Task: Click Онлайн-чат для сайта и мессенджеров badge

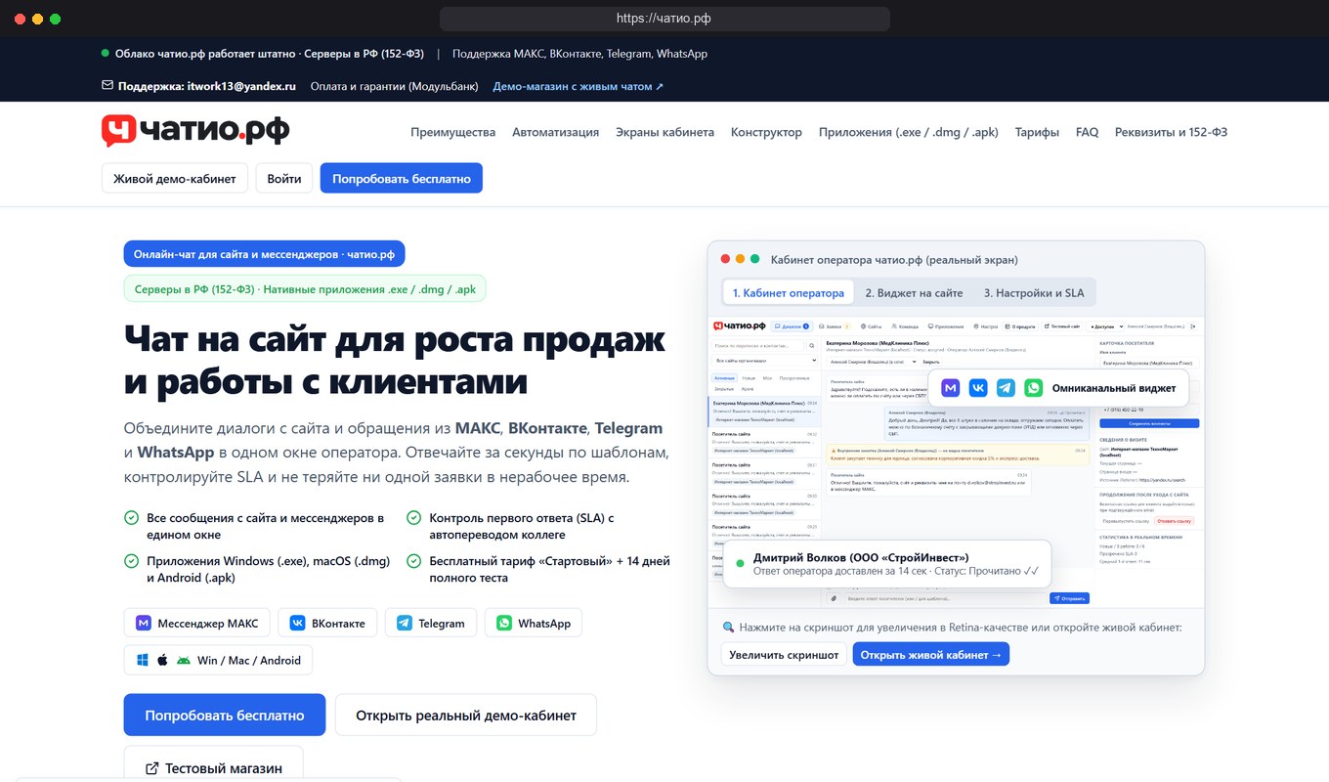Action: [264, 254]
